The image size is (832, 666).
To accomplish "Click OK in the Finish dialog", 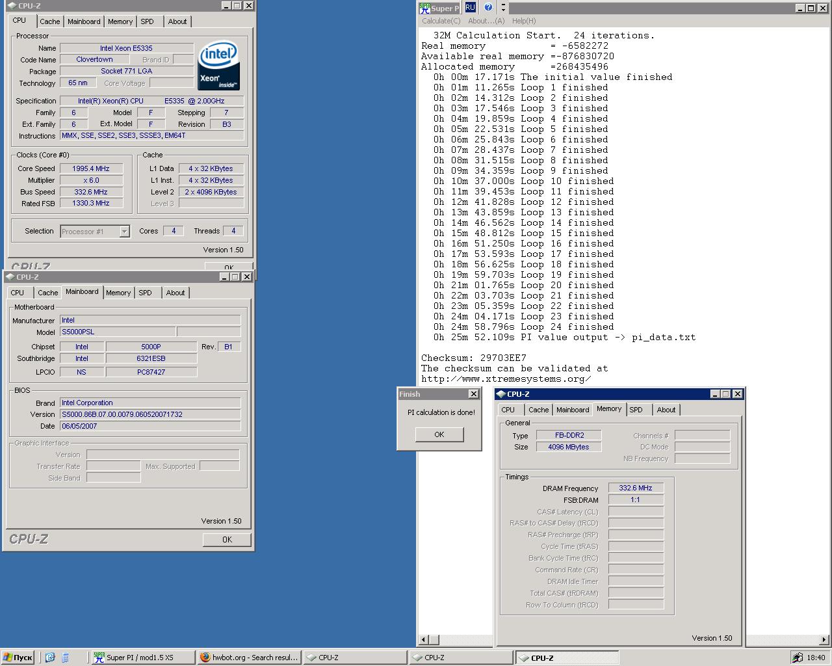I will pos(439,434).
